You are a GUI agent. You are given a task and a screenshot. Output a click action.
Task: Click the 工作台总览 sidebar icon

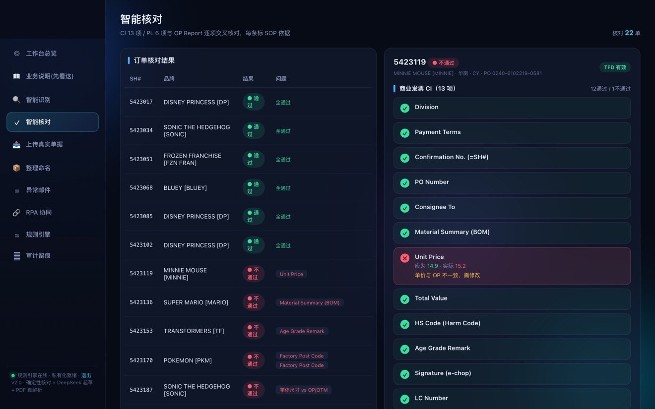pyautogui.click(x=17, y=54)
